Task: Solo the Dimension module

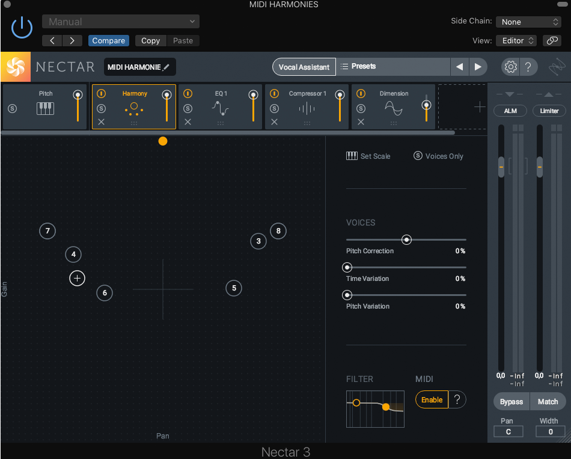Action: click(x=361, y=108)
